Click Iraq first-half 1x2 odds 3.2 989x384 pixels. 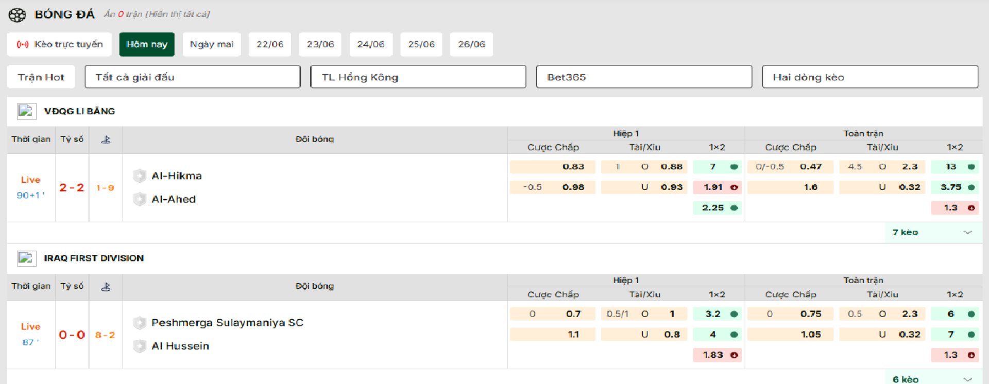(x=717, y=314)
